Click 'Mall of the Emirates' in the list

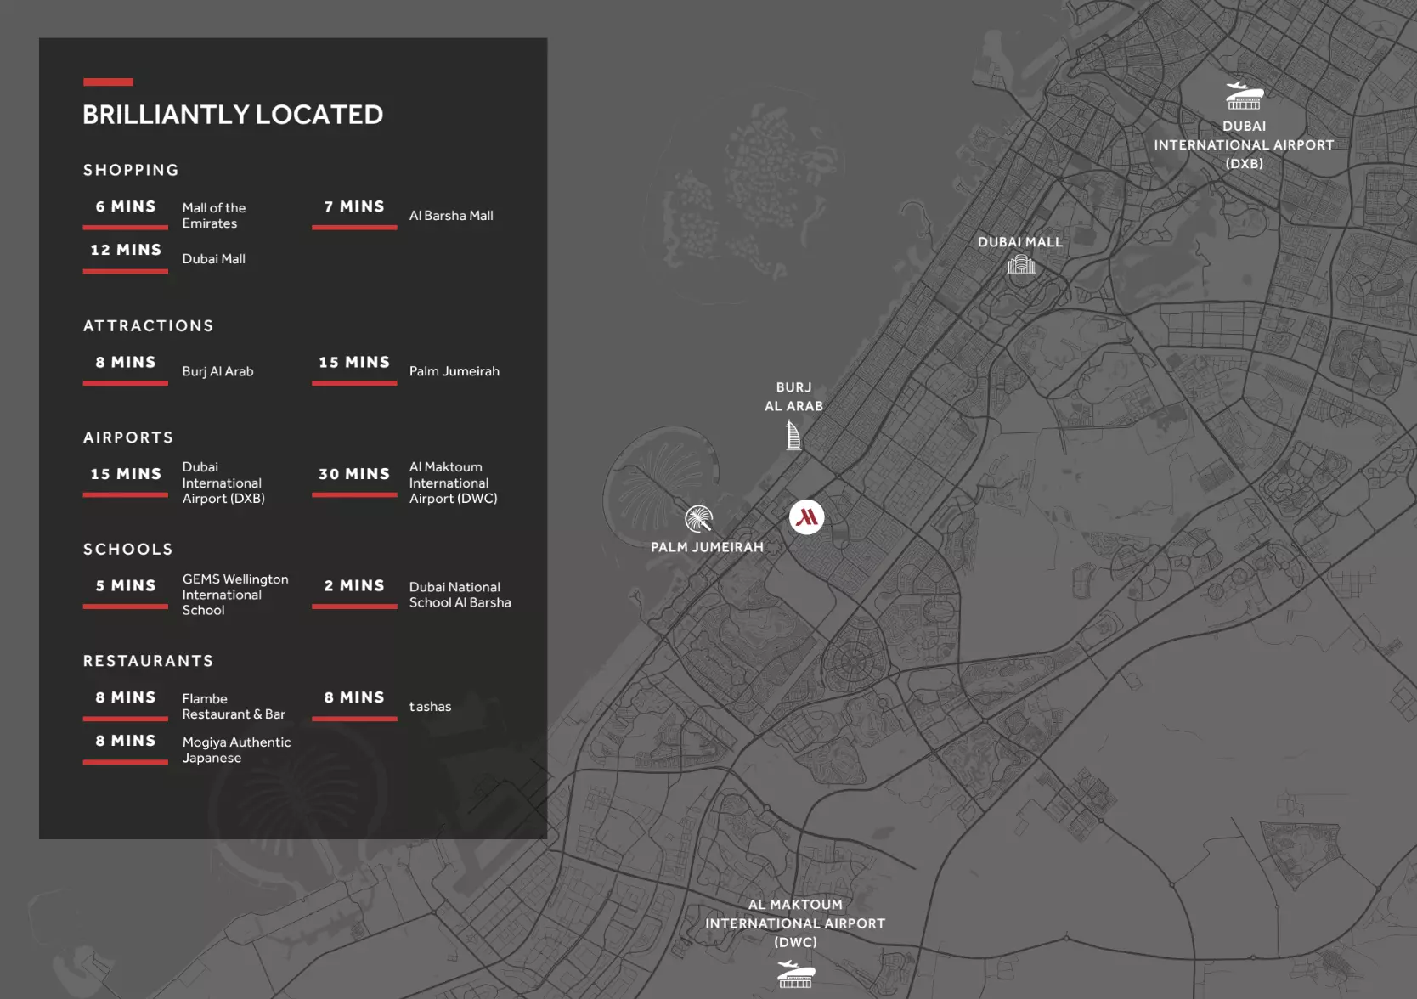click(x=214, y=216)
